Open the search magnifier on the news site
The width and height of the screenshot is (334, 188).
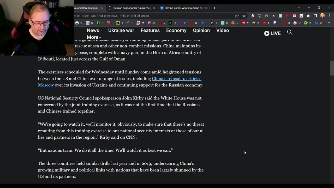pos(290,32)
